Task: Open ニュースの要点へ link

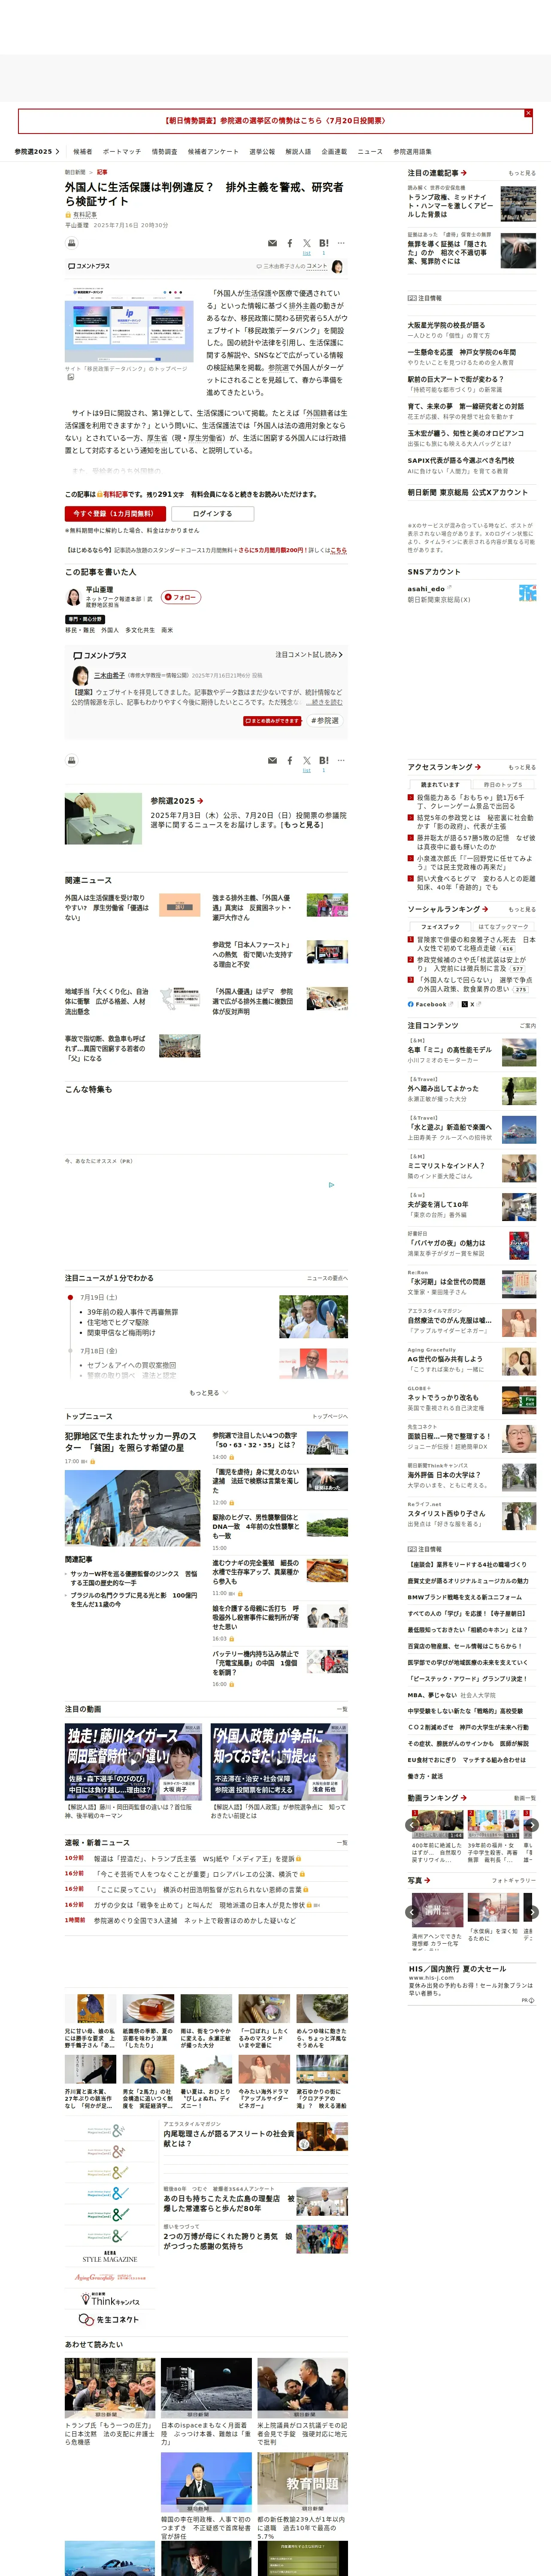Action: click(x=327, y=1278)
